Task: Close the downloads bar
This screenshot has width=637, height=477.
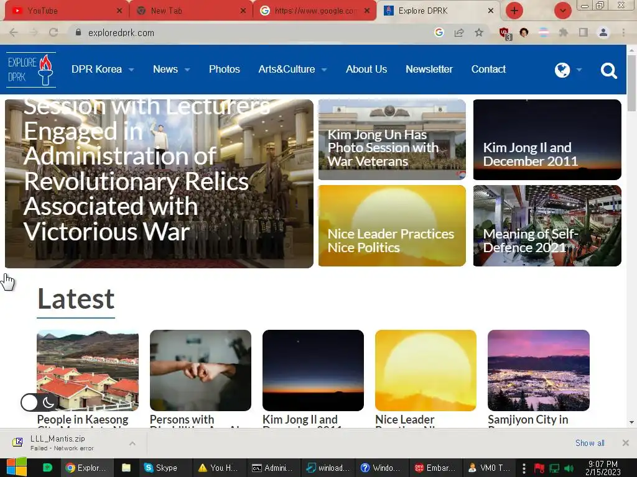Action: tap(626, 443)
